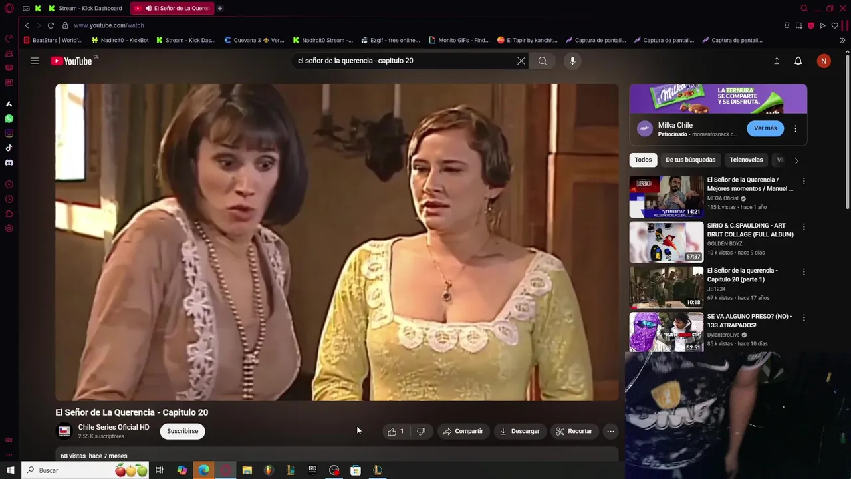851x479 pixels.
Task: Open the YouTube create upload icon
Action: [777, 61]
